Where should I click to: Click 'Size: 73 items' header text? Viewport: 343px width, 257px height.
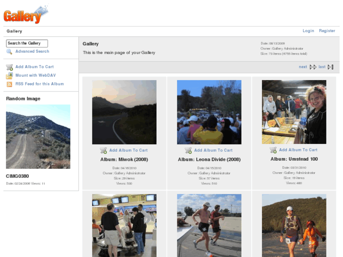[284, 54]
